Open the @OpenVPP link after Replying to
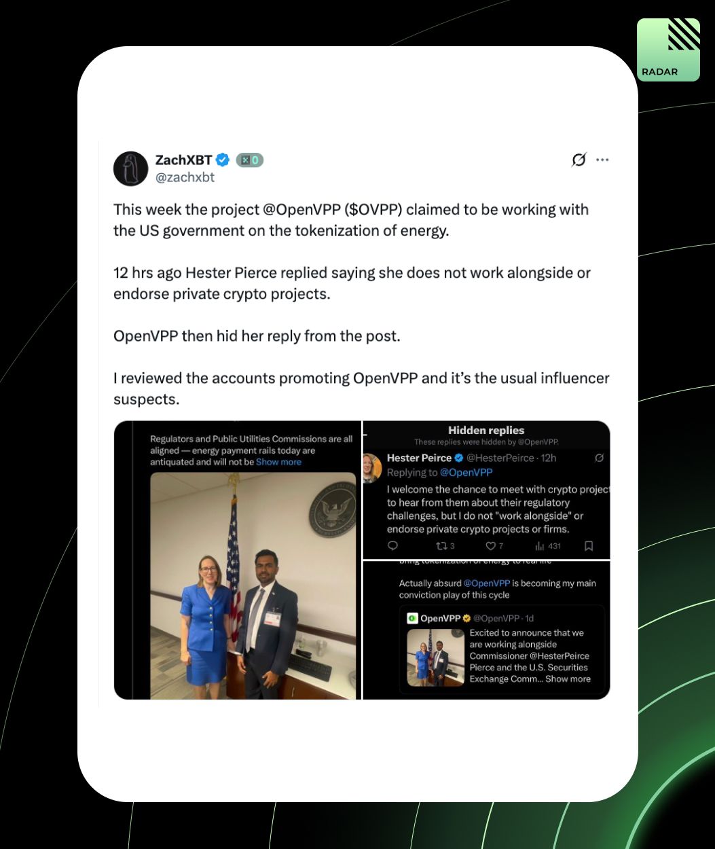Viewport: 715px width, 849px height. [466, 472]
